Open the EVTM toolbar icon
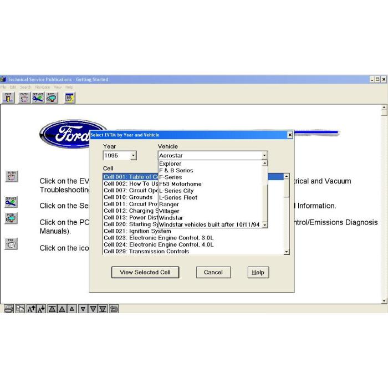Image resolution: width=388 pixels, height=388 pixels. (24, 98)
